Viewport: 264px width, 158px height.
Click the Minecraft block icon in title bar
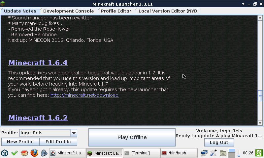[x=4, y=4]
